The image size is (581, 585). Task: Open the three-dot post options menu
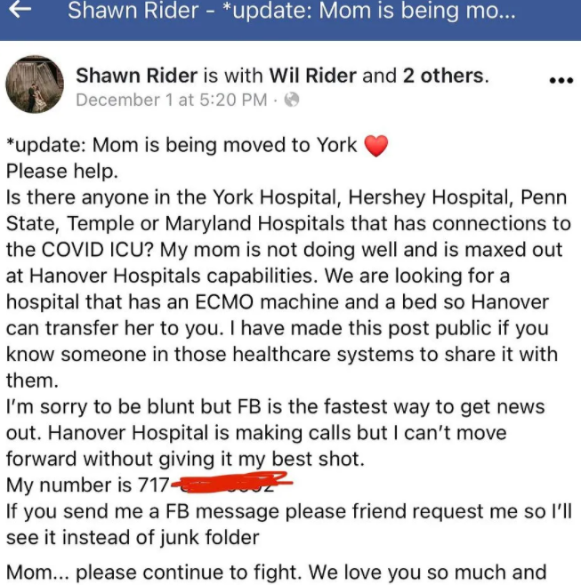[561, 80]
